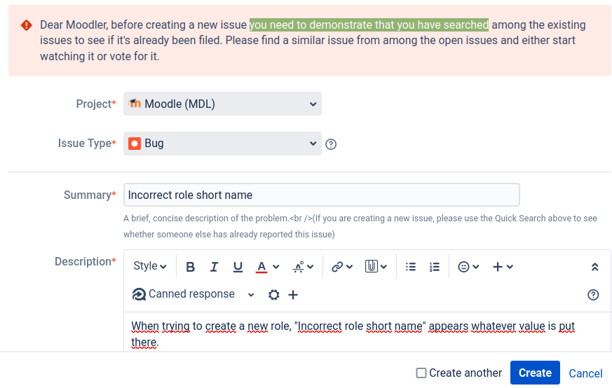The height and width of the screenshot is (388, 612).
Task: Open canned response settings gear
Action: 274,295
